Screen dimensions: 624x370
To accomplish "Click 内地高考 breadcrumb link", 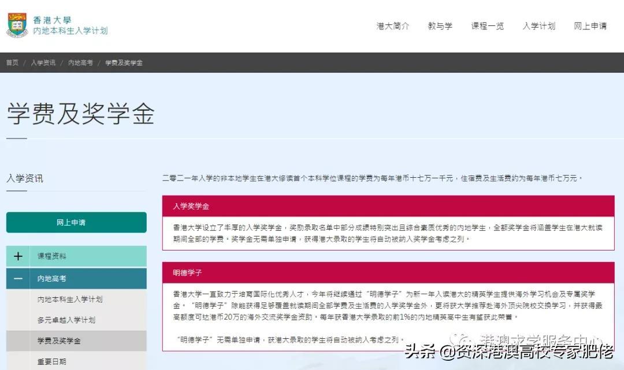I will [80, 63].
